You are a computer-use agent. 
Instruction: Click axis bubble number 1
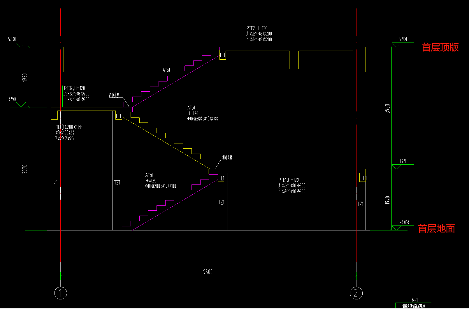61,293
